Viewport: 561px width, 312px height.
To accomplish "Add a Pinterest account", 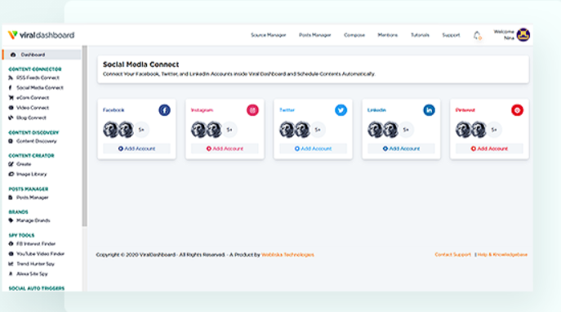I will 489,149.
